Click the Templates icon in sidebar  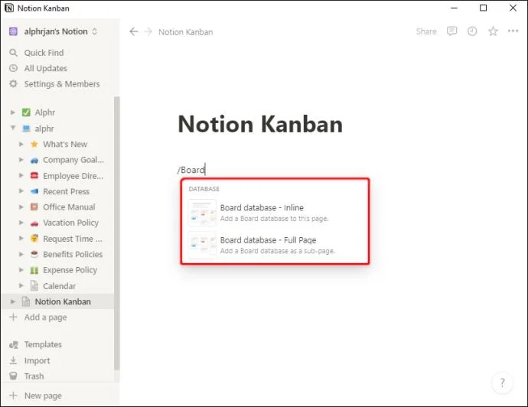14,345
